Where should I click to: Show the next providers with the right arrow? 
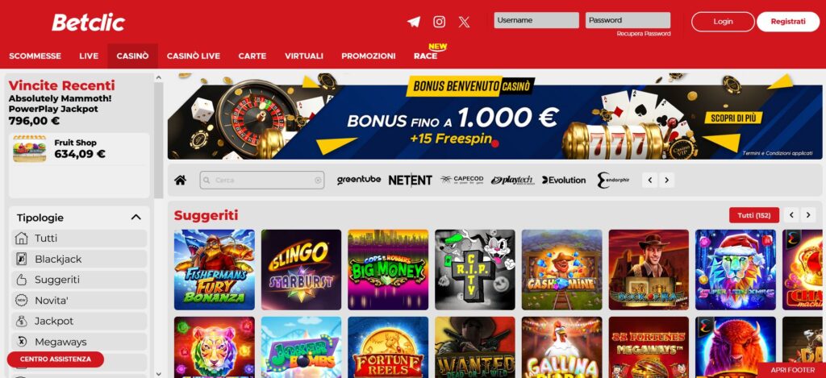click(667, 180)
